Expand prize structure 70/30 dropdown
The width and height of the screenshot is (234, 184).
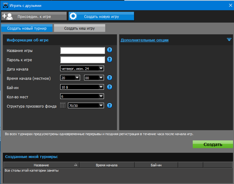coord(85,106)
